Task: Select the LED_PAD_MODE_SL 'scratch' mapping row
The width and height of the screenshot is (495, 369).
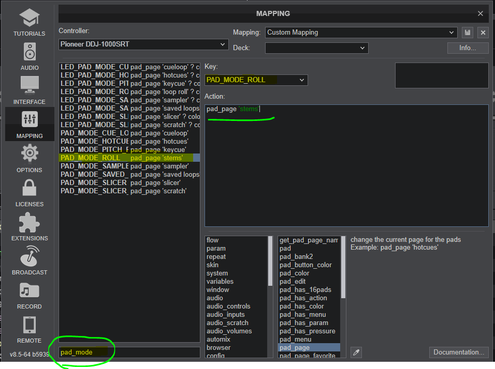Action: tap(129, 125)
